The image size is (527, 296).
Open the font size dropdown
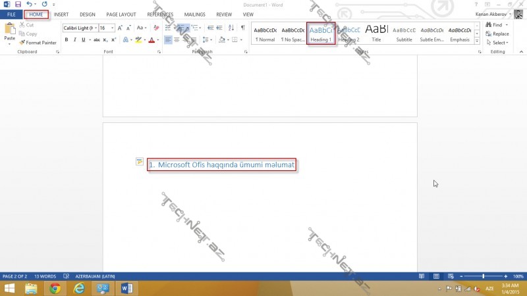click(x=113, y=28)
